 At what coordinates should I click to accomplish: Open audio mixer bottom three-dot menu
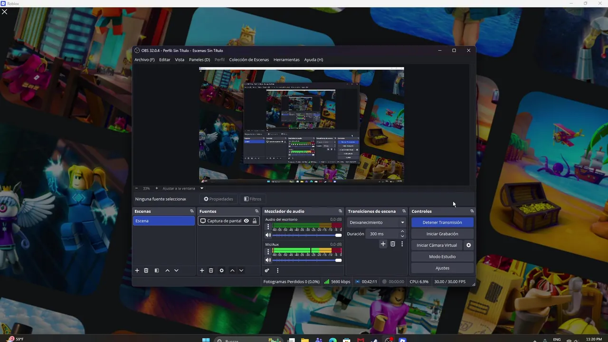pos(277,270)
